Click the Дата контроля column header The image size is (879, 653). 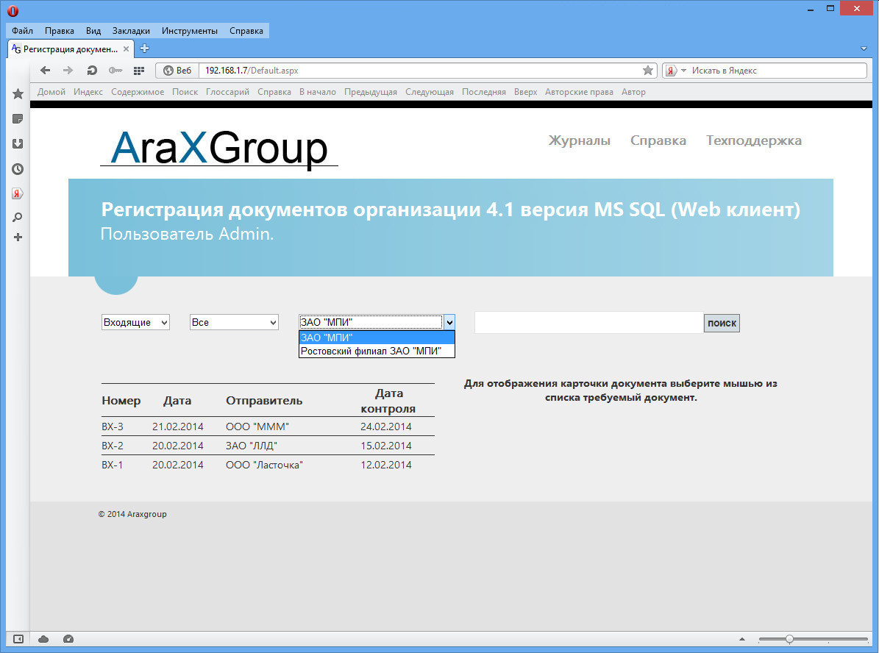point(388,401)
